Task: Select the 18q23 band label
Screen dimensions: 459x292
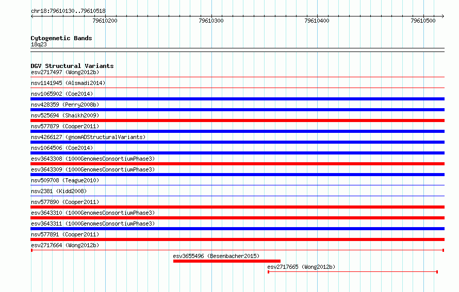Action: click(x=39, y=44)
